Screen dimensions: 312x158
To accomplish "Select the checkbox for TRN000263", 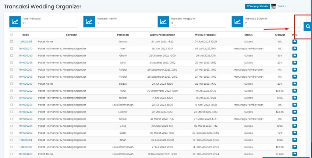I will pos(12,84).
